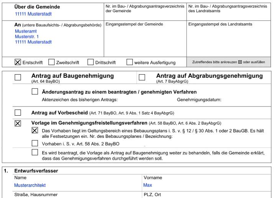This screenshot has width=274, height=198.
Task: Click 'An (untere Bauaufsichts- / Abgrabungsbehörde)' label
Action: [58, 25]
